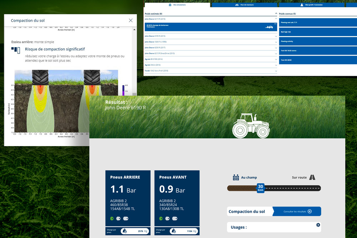Expand the Fendt 1042 Vario Profi (2016) row
The width and height of the screenshot is (357, 238).
[x=276, y=71]
